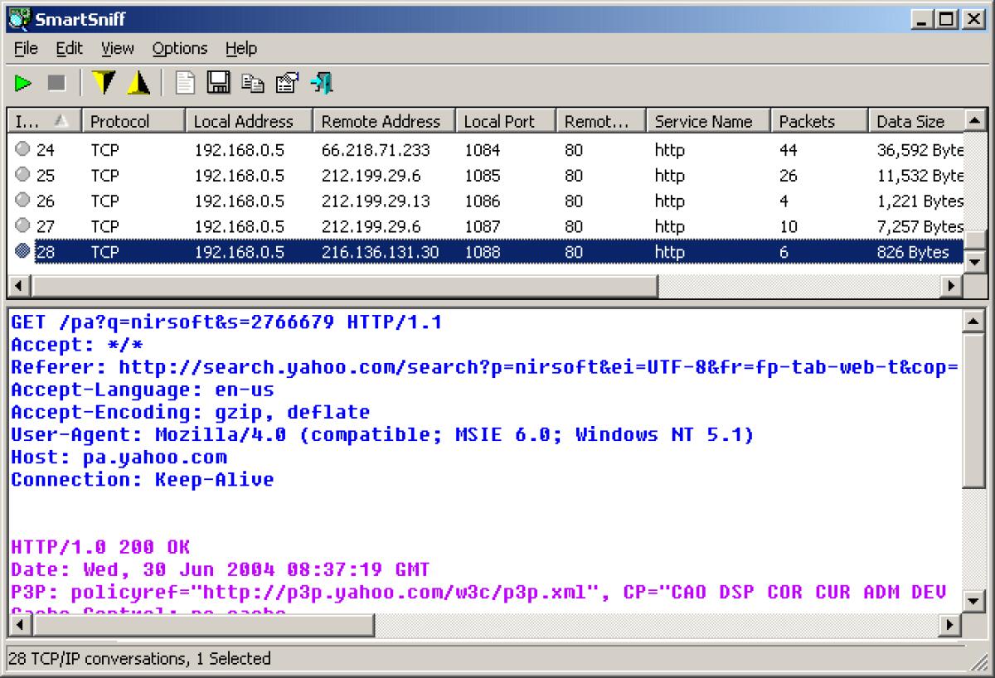This screenshot has width=995, height=678.
Task: Open the View menu
Action: [x=117, y=48]
